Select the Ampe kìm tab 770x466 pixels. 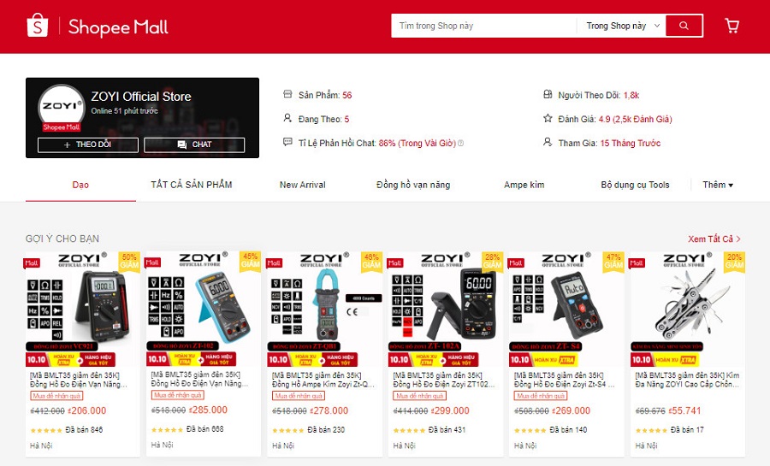tap(524, 185)
